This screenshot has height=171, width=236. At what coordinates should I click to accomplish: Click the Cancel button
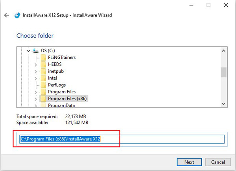pos(218,162)
